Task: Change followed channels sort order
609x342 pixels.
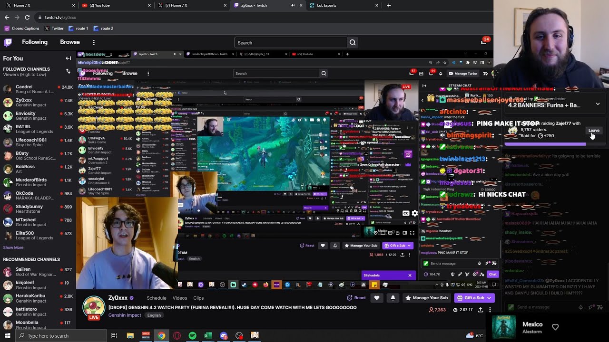Action: pos(68,71)
